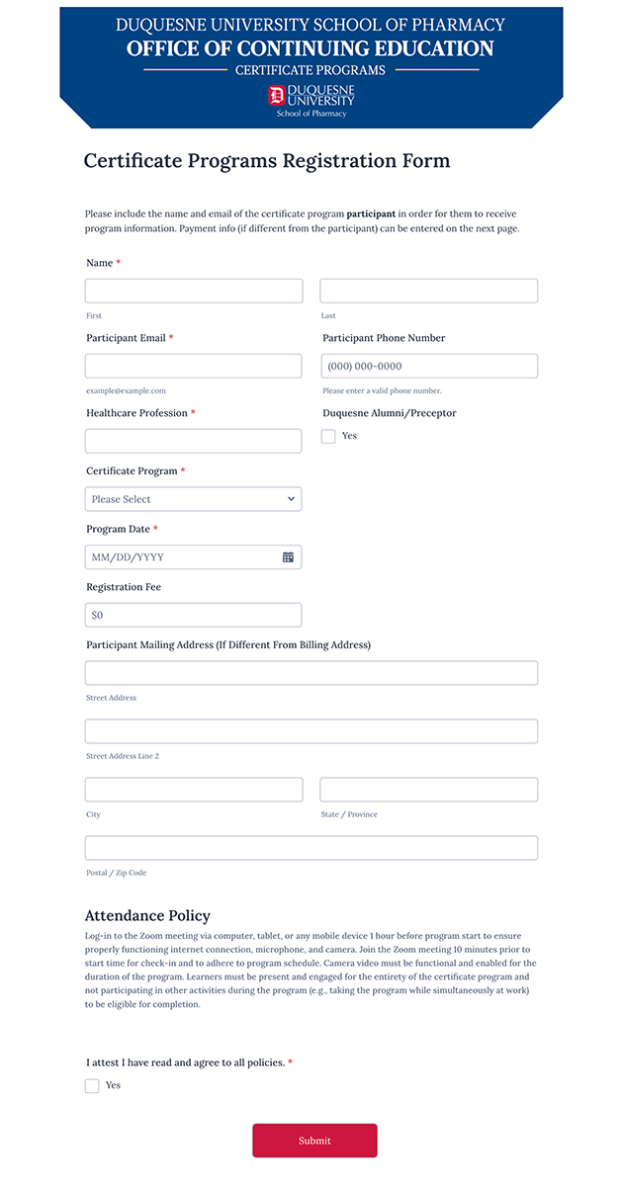
Task: Open the calendar picker icon
Action: 288,557
